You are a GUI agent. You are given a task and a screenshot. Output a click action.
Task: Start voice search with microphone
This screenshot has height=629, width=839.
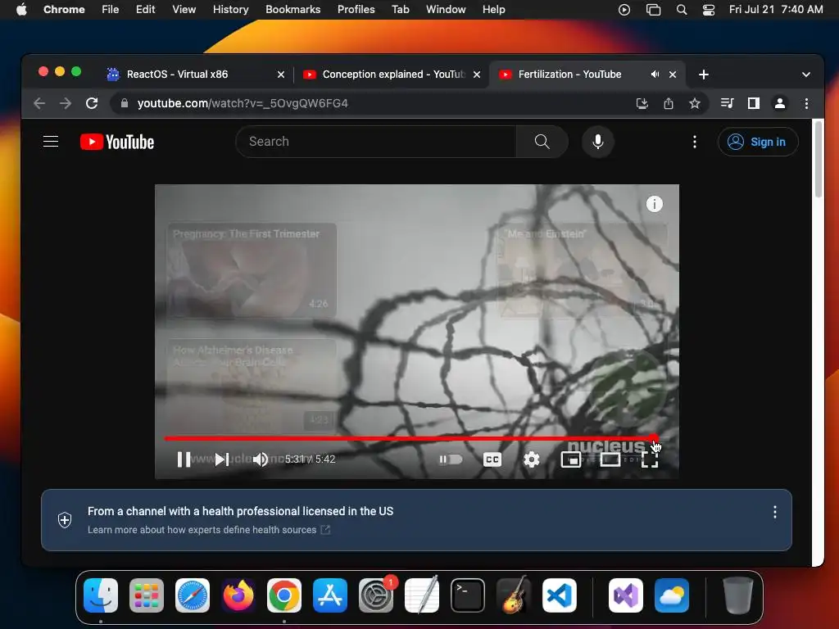tap(597, 142)
